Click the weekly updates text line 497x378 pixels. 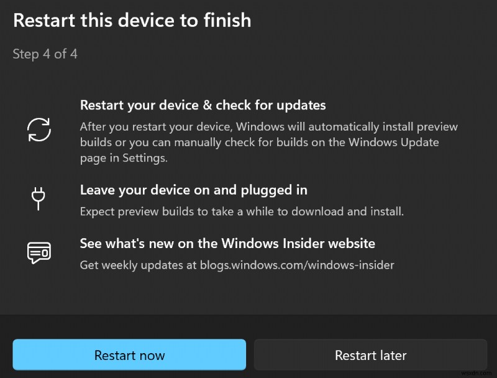click(239, 265)
